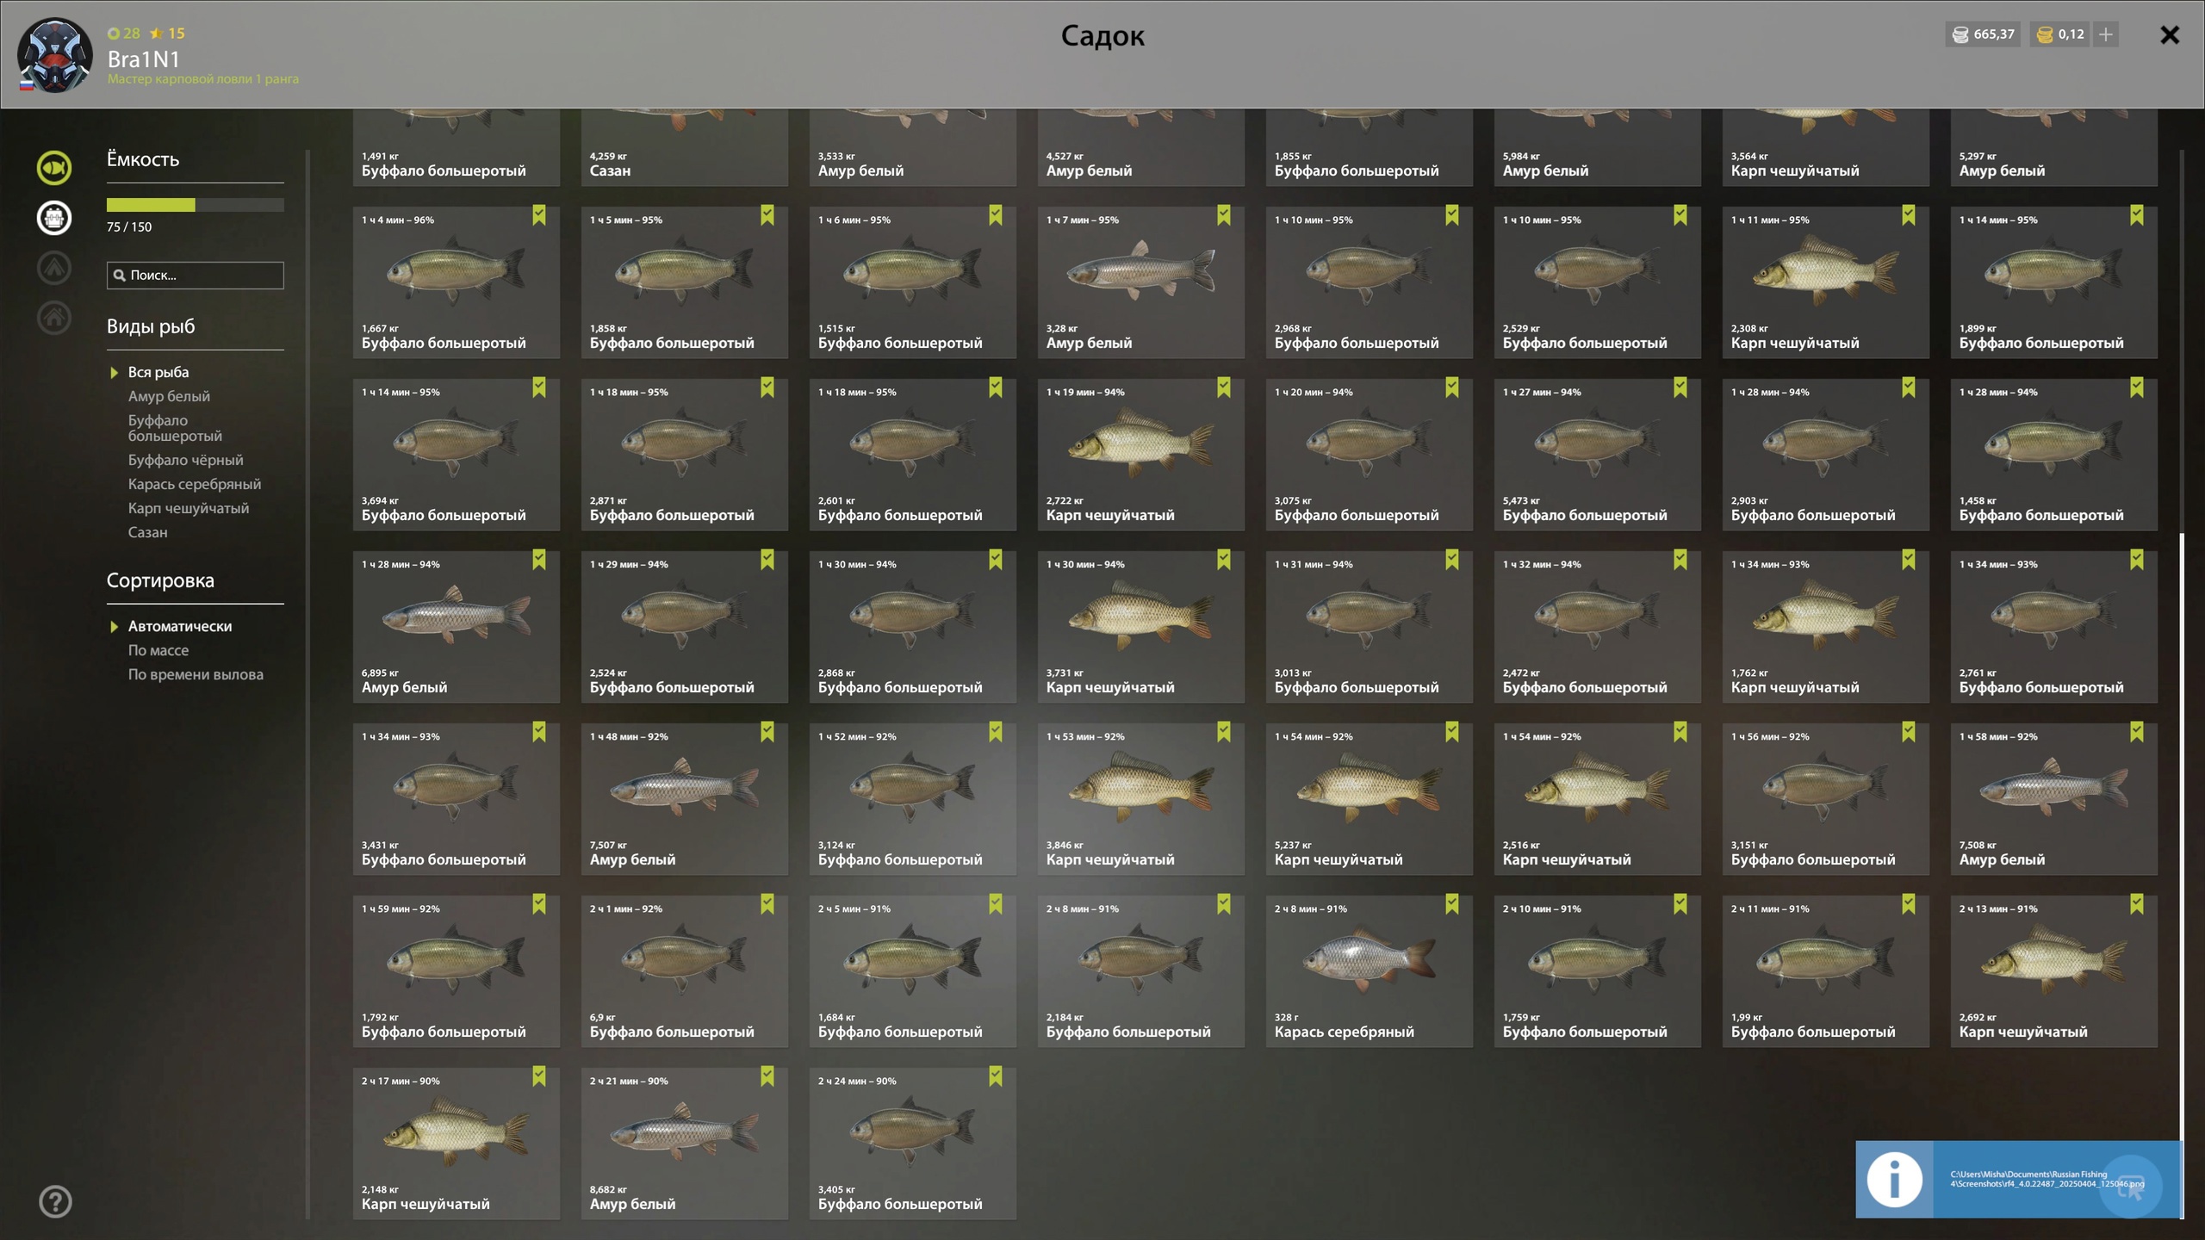The width and height of the screenshot is (2205, 1240).
Task: Click the plus icon to add gold
Action: 2106,34
